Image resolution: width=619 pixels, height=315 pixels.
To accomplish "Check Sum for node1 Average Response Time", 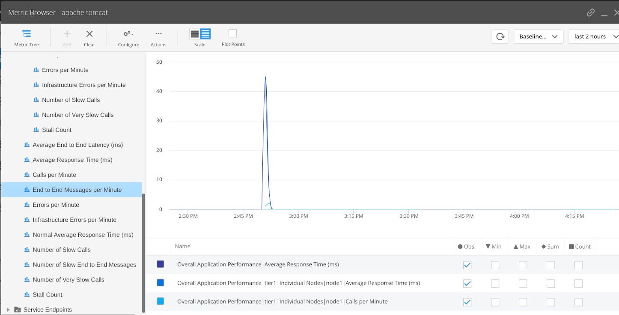I will 551,283.
